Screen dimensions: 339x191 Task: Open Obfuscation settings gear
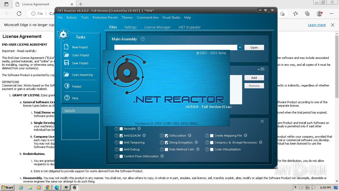[x=190, y=136]
